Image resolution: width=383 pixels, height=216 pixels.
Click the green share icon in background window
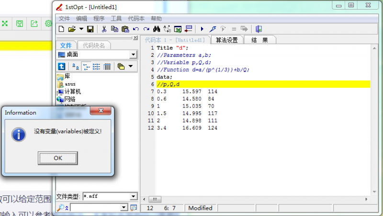[x=34, y=23]
